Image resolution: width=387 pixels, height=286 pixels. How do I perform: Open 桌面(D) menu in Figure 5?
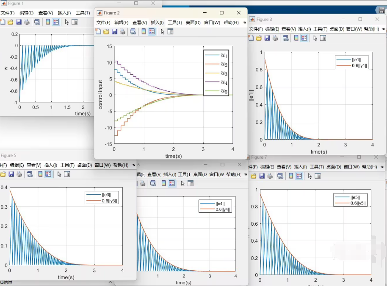[84, 165]
